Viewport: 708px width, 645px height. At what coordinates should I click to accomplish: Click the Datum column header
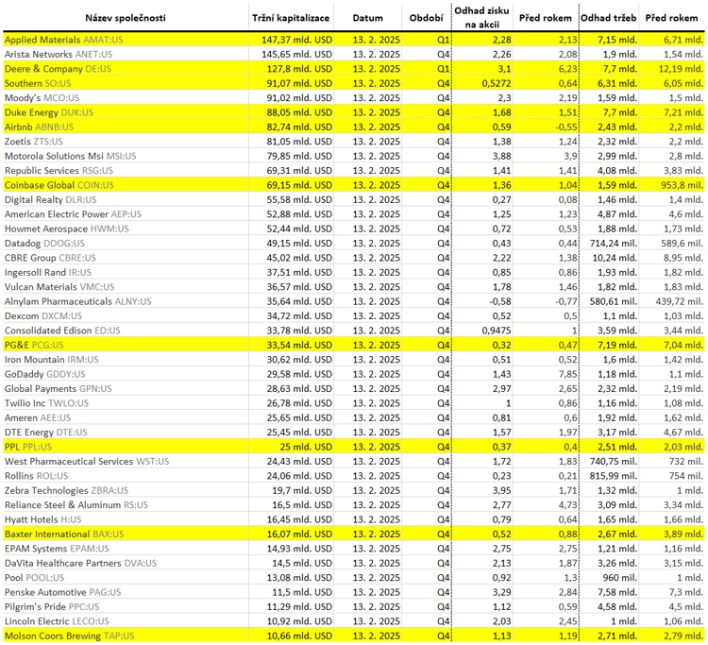(367, 18)
